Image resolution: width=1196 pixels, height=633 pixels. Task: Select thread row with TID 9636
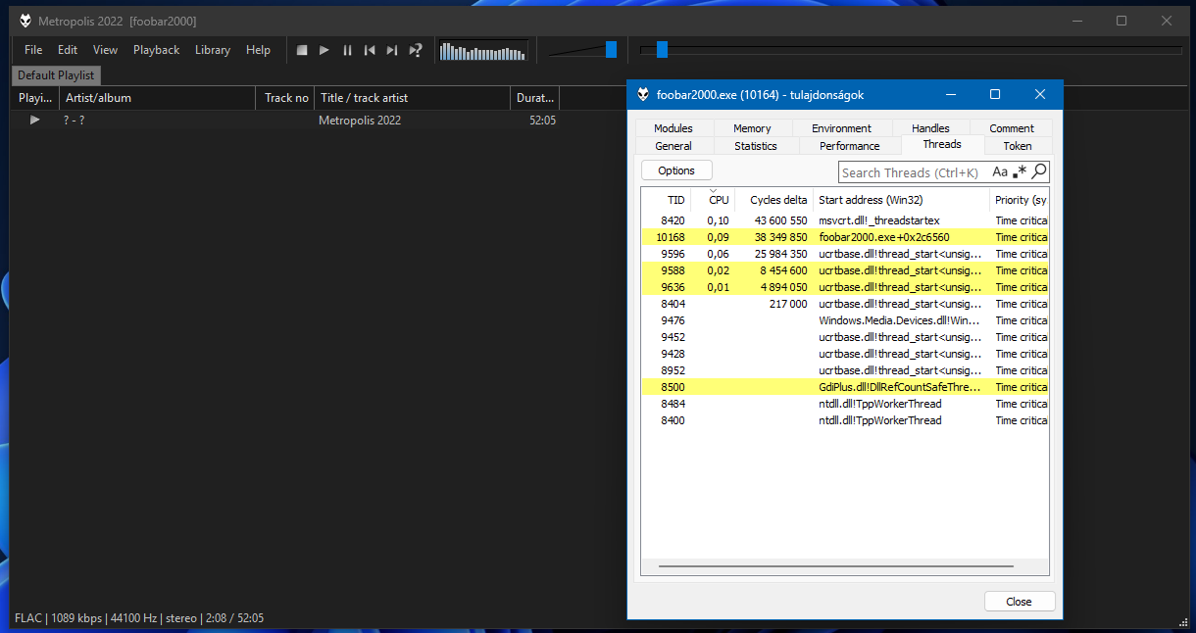pos(845,287)
